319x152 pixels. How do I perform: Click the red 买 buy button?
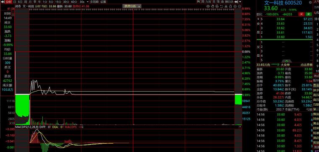click(x=301, y=14)
